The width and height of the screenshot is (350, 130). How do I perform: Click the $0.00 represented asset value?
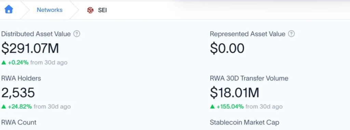click(227, 48)
